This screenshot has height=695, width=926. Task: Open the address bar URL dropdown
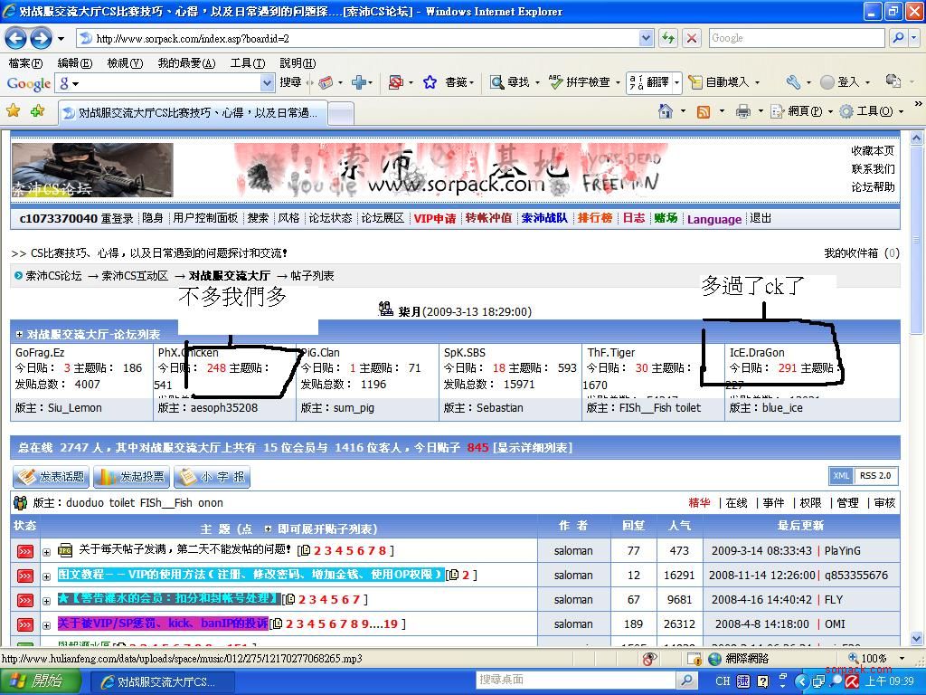click(646, 38)
